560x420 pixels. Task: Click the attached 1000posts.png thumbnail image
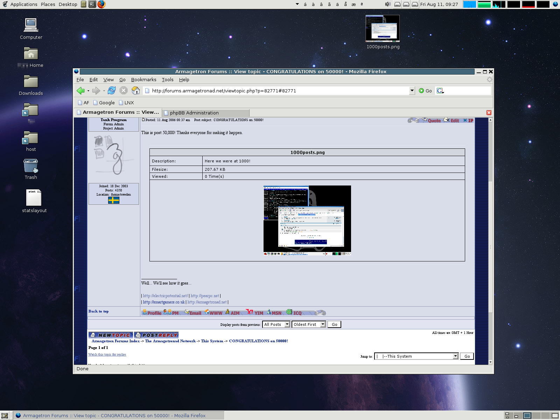307,220
